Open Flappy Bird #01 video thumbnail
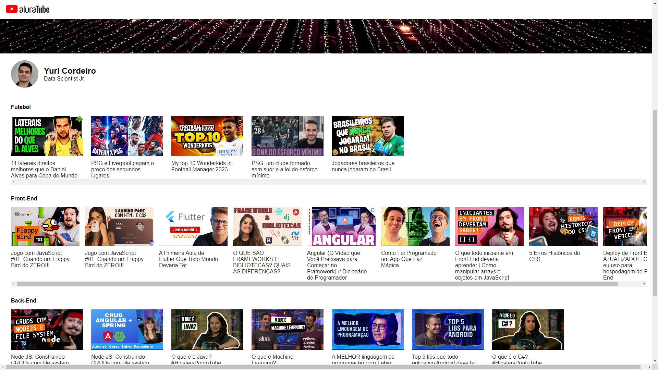The image size is (658, 370). (45, 226)
